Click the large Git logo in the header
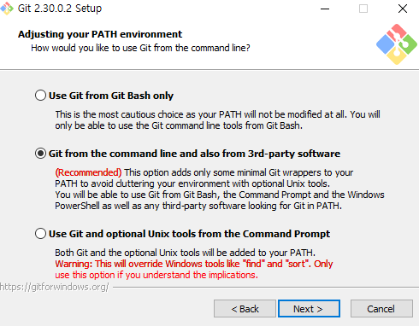This screenshot has width=419, height=326. tap(397, 44)
